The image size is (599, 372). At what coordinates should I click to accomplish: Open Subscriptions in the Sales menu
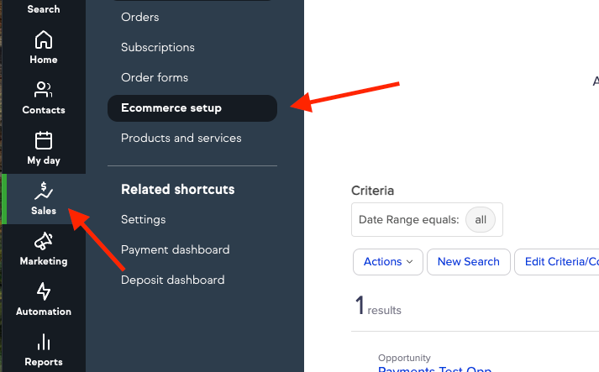click(158, 47)
